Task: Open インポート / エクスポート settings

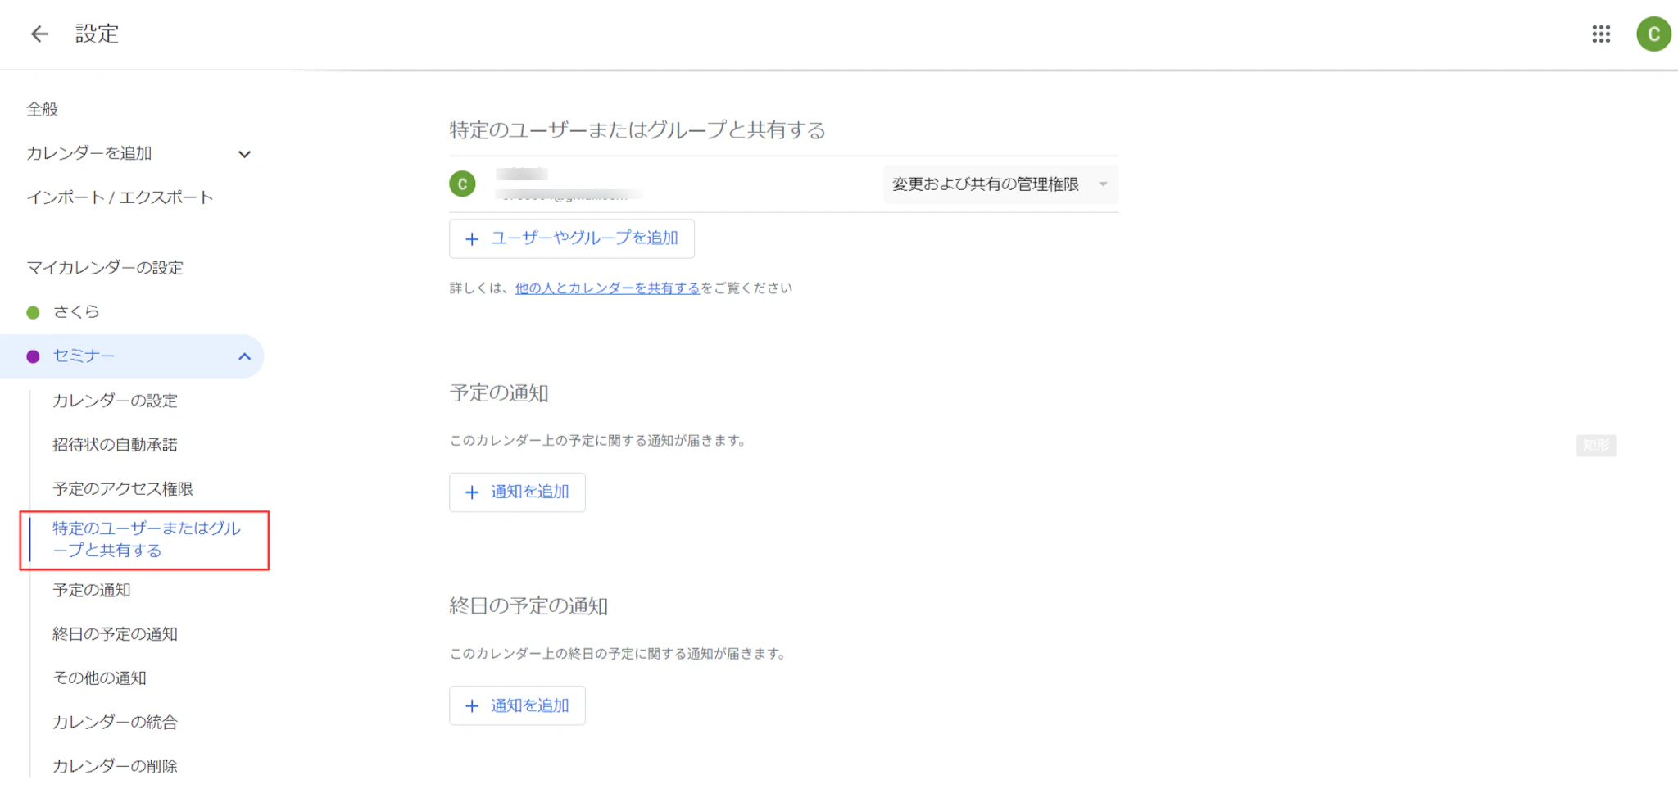Action: [x=120, y=197]
